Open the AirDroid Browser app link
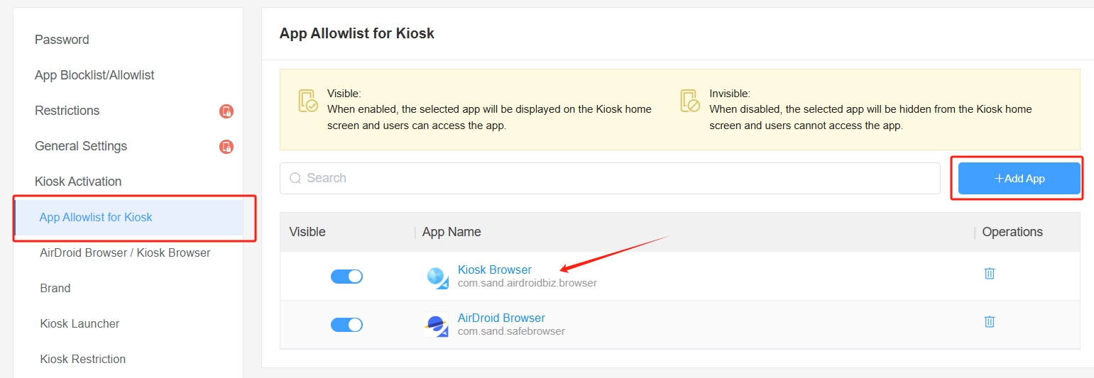The width and height of the screenshot is (1094, 378). 501,318
